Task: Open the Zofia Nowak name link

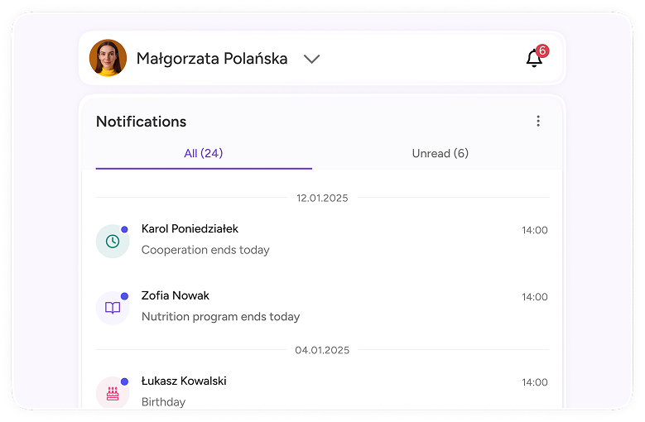Action: 176,295
